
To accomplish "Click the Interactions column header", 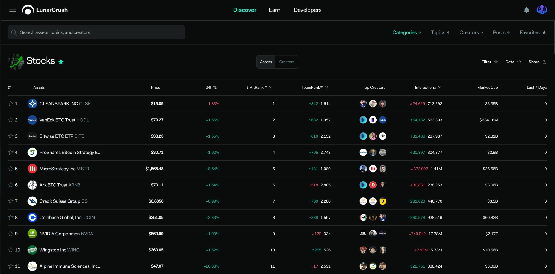I will (425, 88).
